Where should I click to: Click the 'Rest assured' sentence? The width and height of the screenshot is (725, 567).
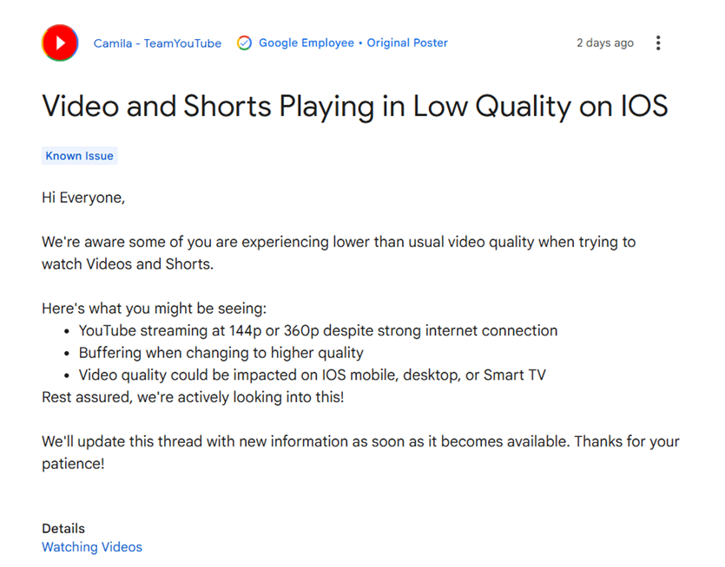192,397
